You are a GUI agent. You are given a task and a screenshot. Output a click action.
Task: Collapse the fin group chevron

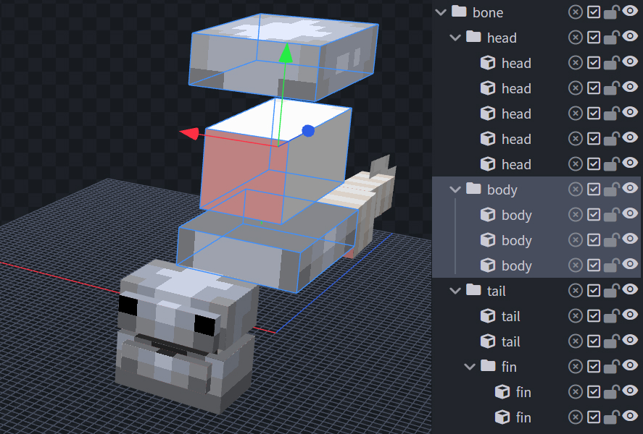tap(470, 367)
